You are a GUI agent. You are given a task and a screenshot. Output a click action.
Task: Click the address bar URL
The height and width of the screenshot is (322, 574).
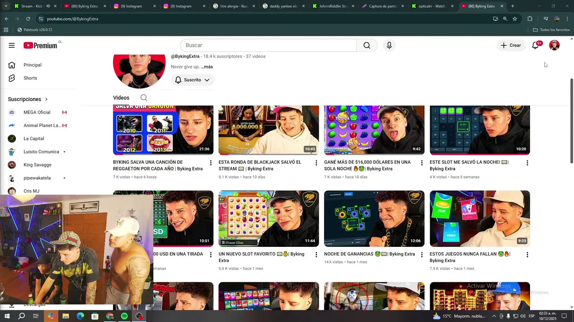click(x=73, y=19)
